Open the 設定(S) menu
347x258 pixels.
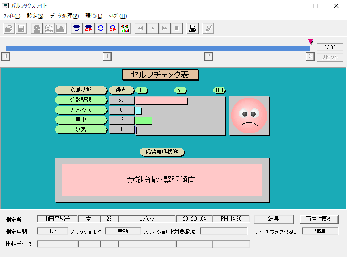tap(35, 16)
